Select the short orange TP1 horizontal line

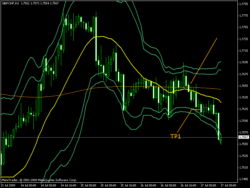click(x=195, y=109)
